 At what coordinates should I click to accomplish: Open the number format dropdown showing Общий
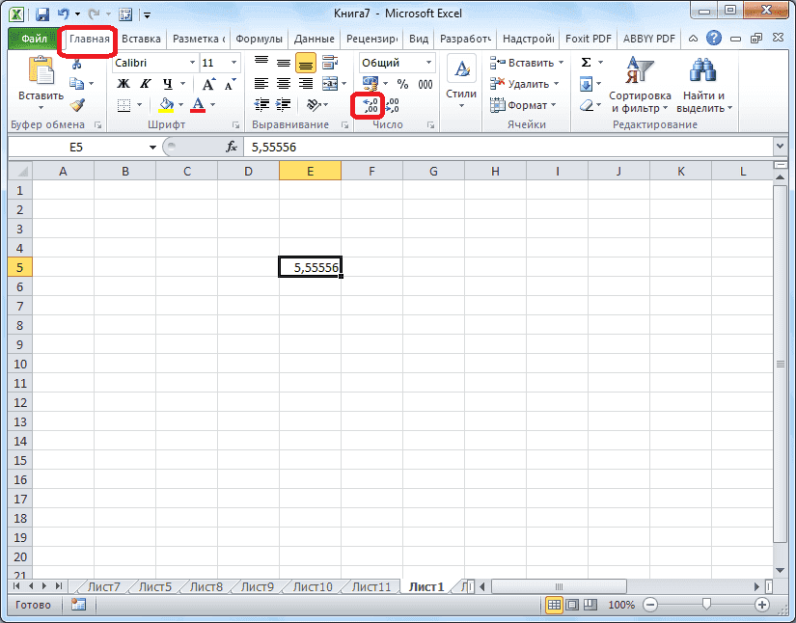pyautogui.click(x=396, y=62)
